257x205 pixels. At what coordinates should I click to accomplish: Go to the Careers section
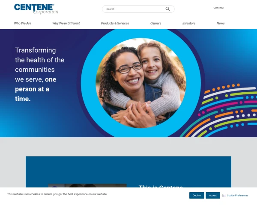coord(156,23)
